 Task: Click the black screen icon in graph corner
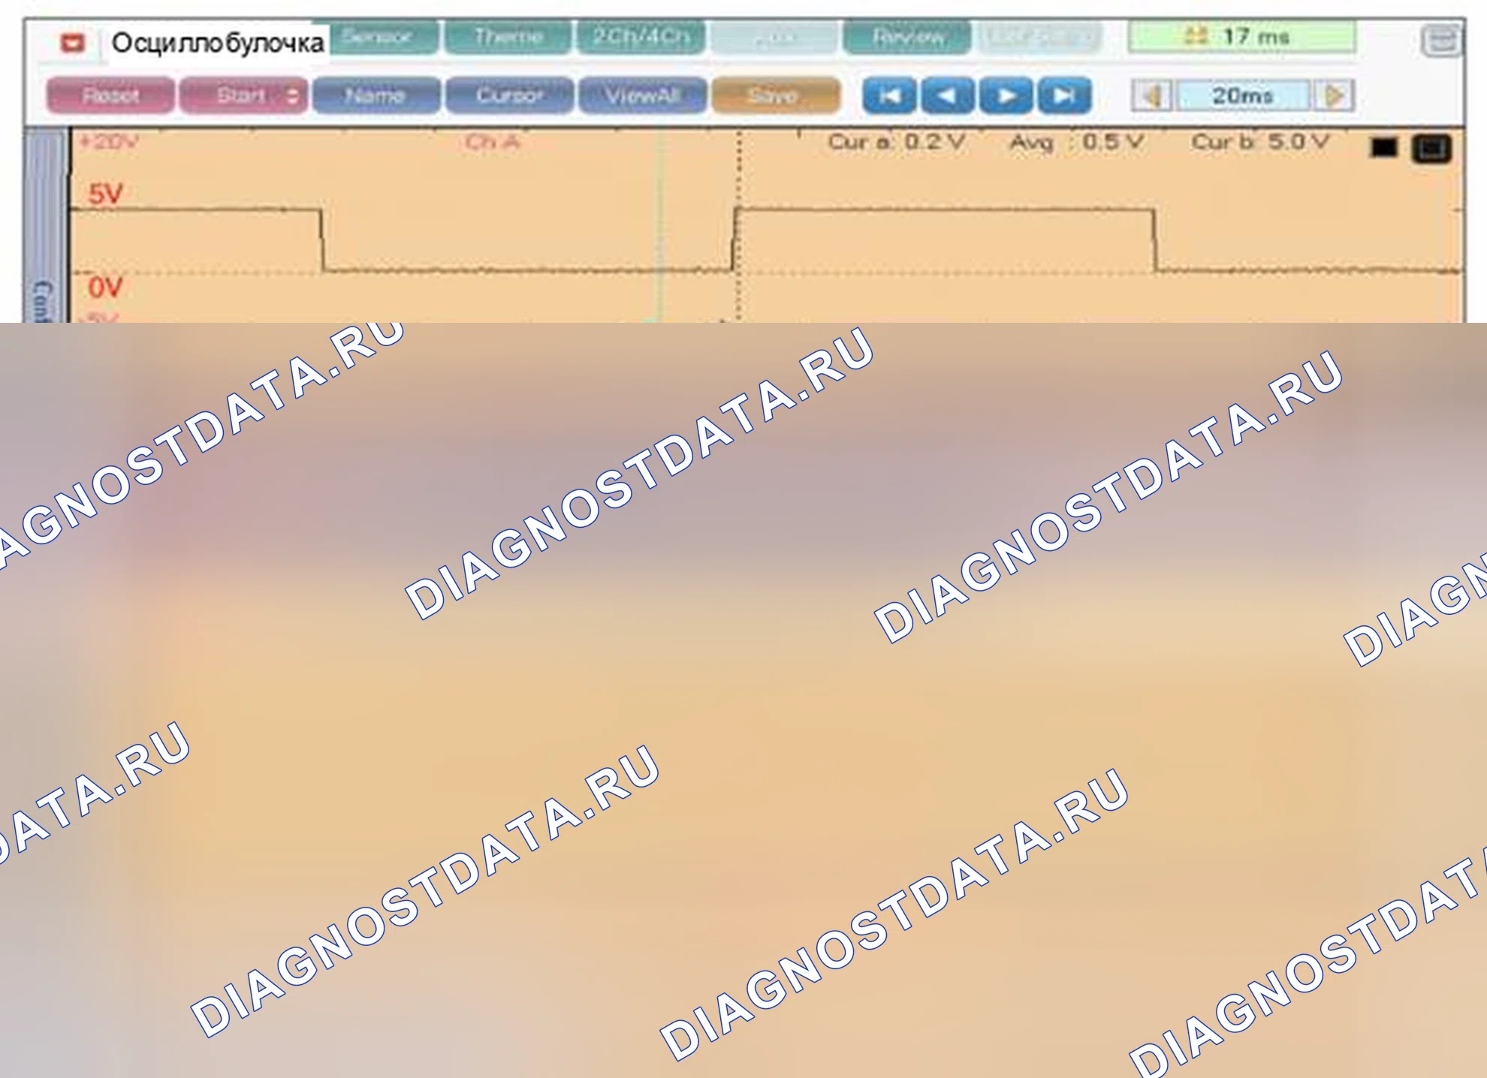point(1431,149)
